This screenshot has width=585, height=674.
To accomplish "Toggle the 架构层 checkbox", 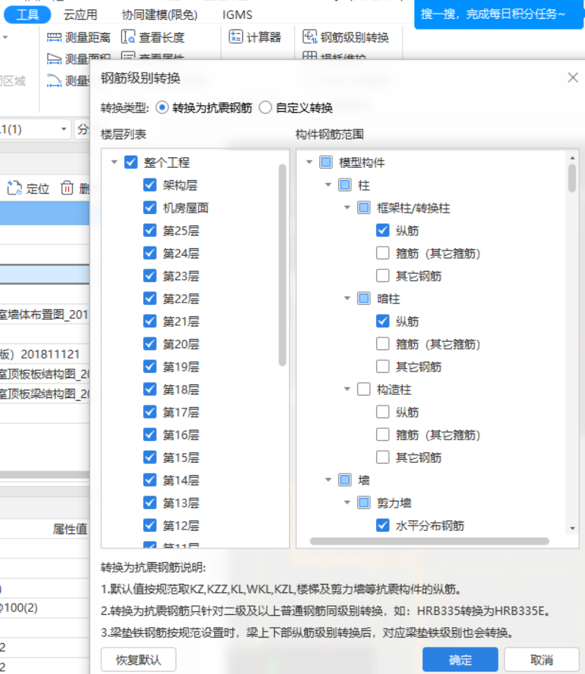I will pyautogui.click(x=150, y=185).
